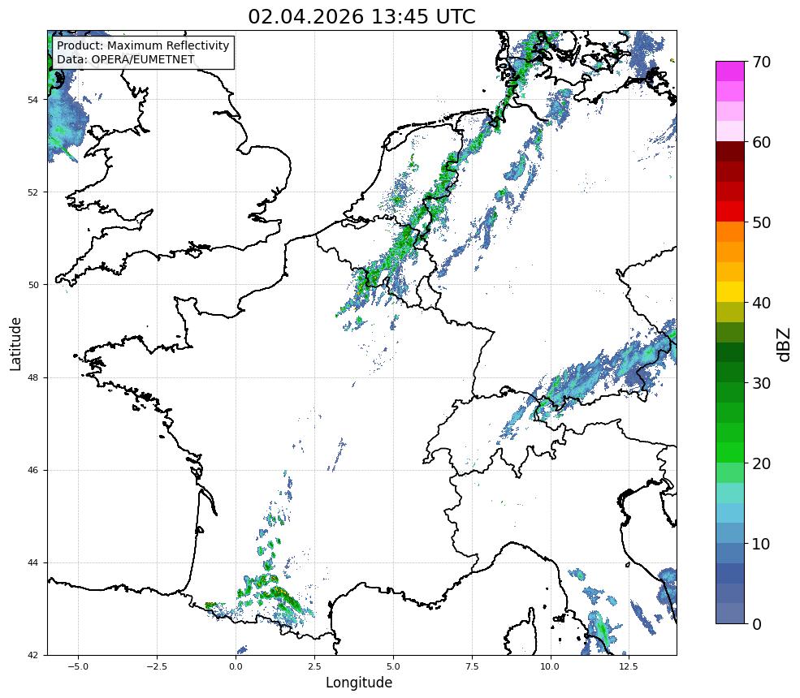Click the orange swatch just below 50 dBZ
800x698 pixels.
click(730, 232)
